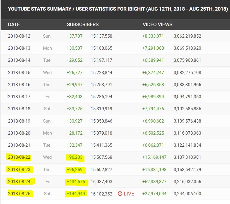Click the VIDEO VIEWS column header
The height and width of the screenshot is (204, 230).
(158, 24)
